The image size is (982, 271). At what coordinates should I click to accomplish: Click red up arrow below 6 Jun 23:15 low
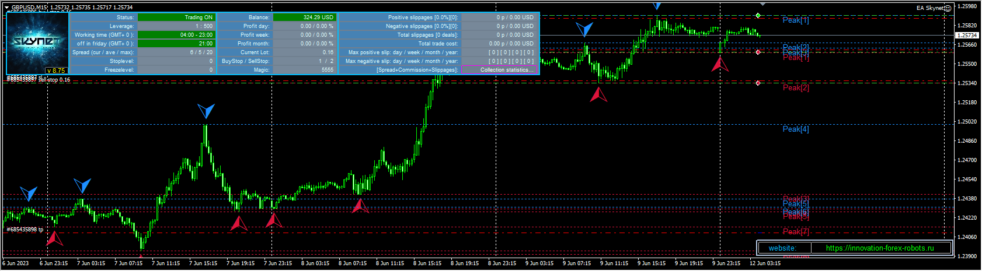(x=54, y=238)
